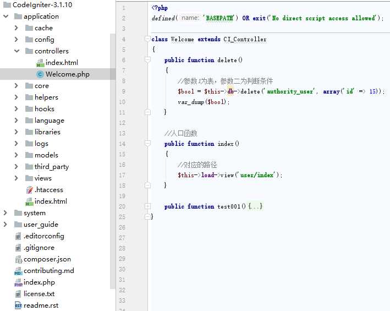Click the contributing.md markdown icon
Viewport: 390px width, 311px height.
tap(18, 271)
